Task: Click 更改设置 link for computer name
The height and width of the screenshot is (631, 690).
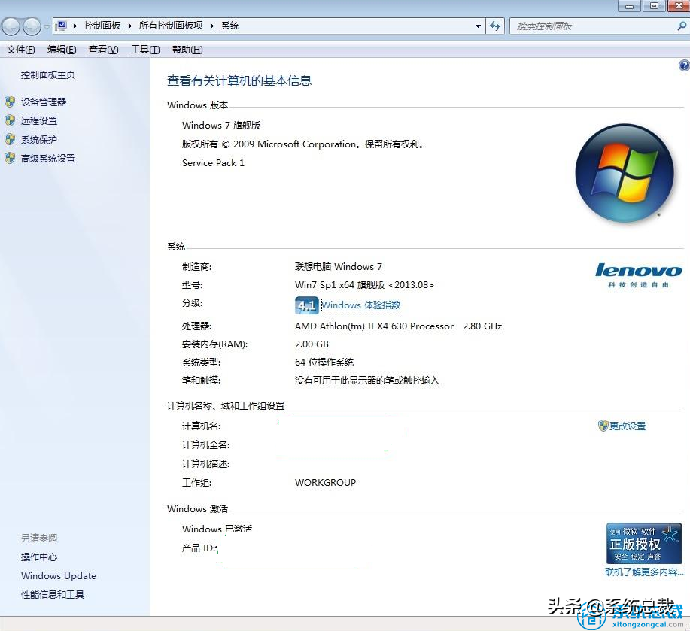Action: point(628,426)
